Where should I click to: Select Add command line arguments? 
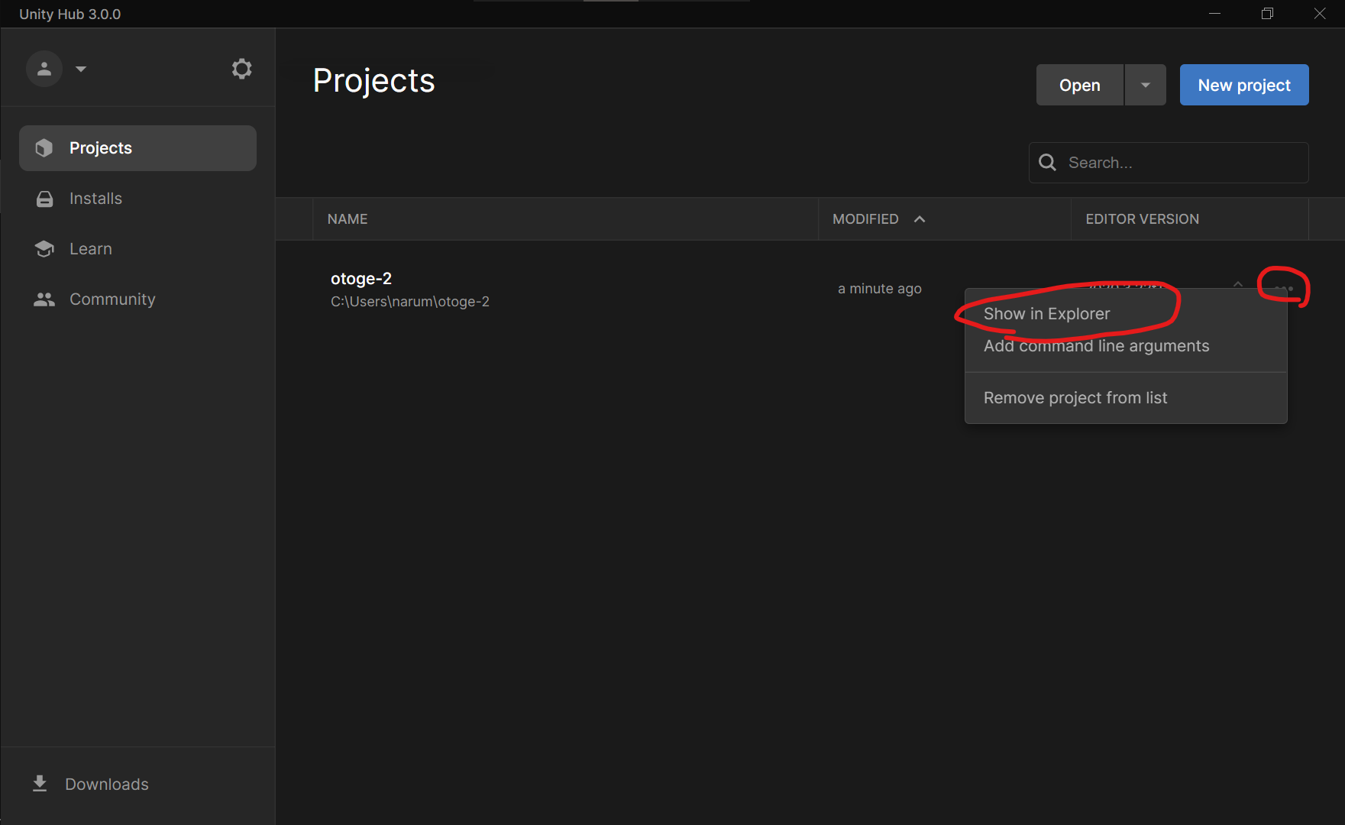(x=1097, y=345)
